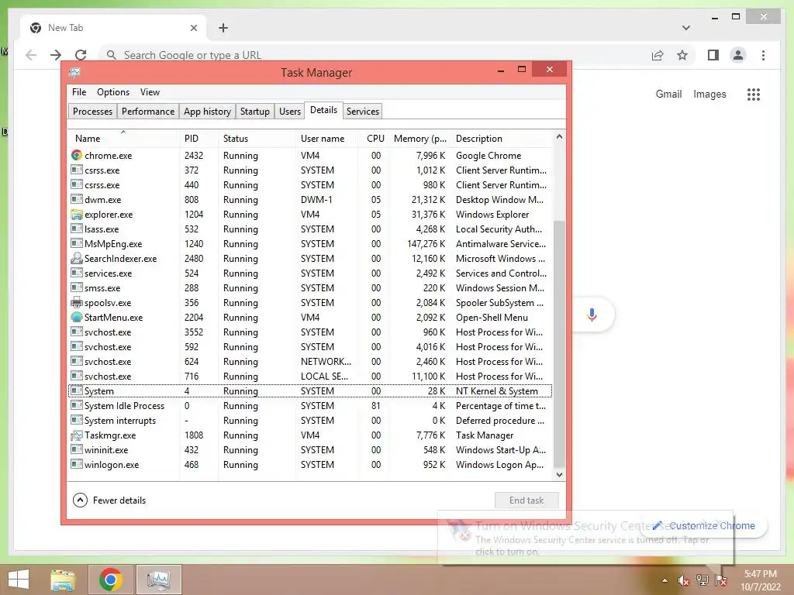Sort by the User name column header
794x595 pixels.
coord(326,138)
